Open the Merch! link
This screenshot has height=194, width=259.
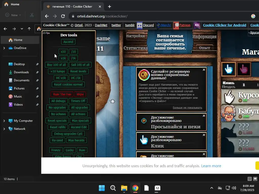coord(166,25)
